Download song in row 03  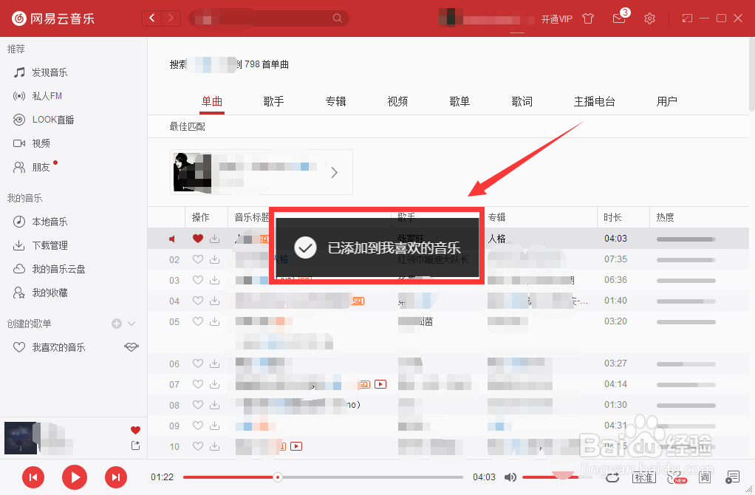pyautogui.click(x=215, y=280)
